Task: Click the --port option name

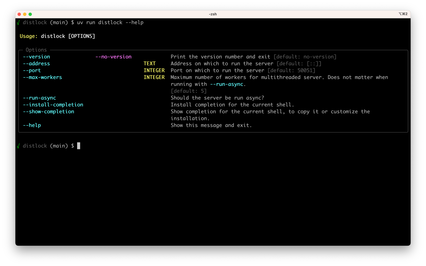Action: click(x=32, y=71)
